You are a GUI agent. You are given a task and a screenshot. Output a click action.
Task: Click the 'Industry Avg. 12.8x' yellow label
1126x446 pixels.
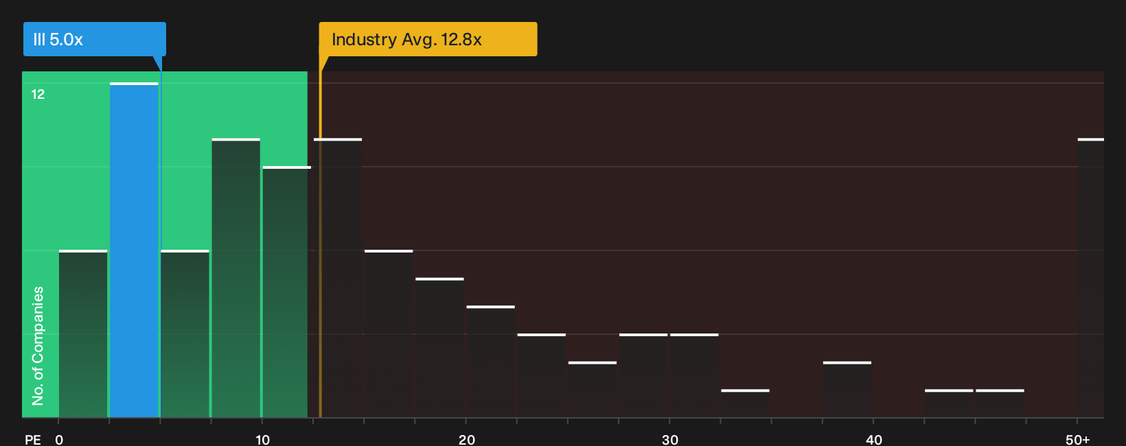428,39
